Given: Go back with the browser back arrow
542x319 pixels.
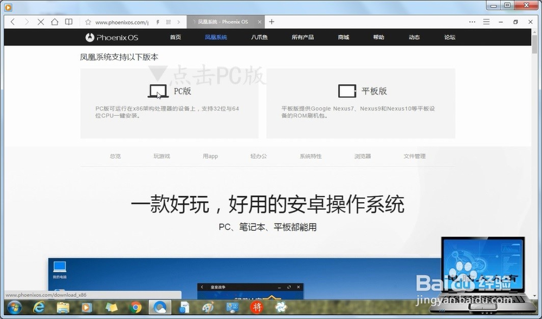Looking at the screenshot, I should coord(13,22).
